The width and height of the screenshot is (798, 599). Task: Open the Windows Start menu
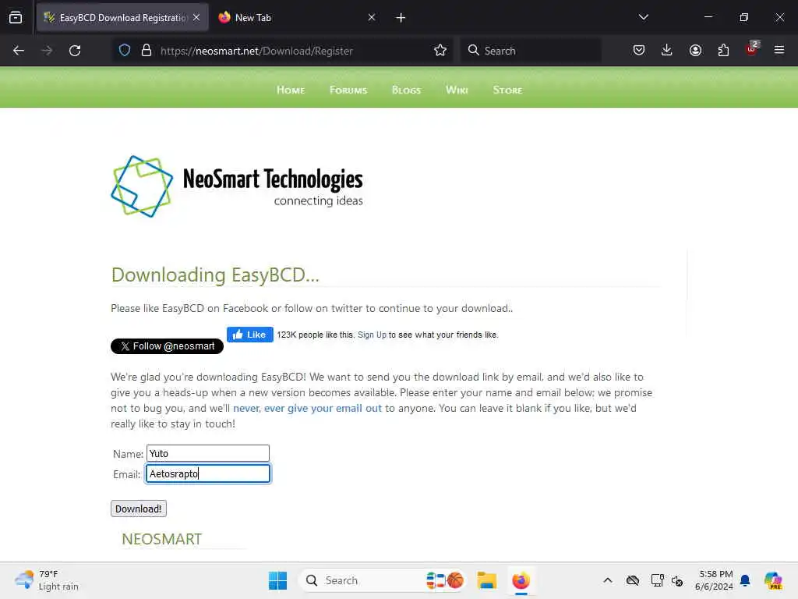point(278,580)
